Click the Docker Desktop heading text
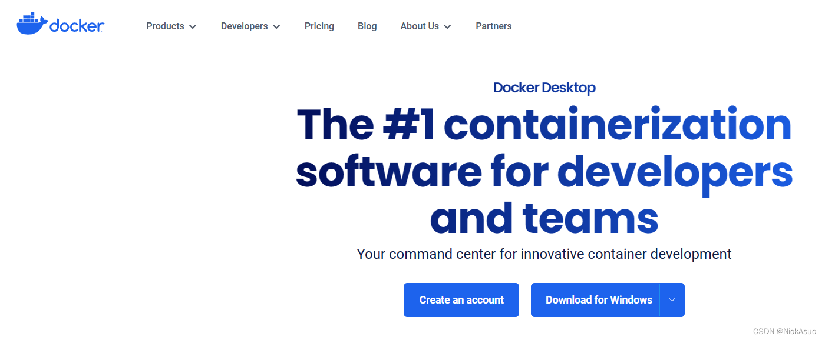The image size is (825, 340). click(544, 88)
